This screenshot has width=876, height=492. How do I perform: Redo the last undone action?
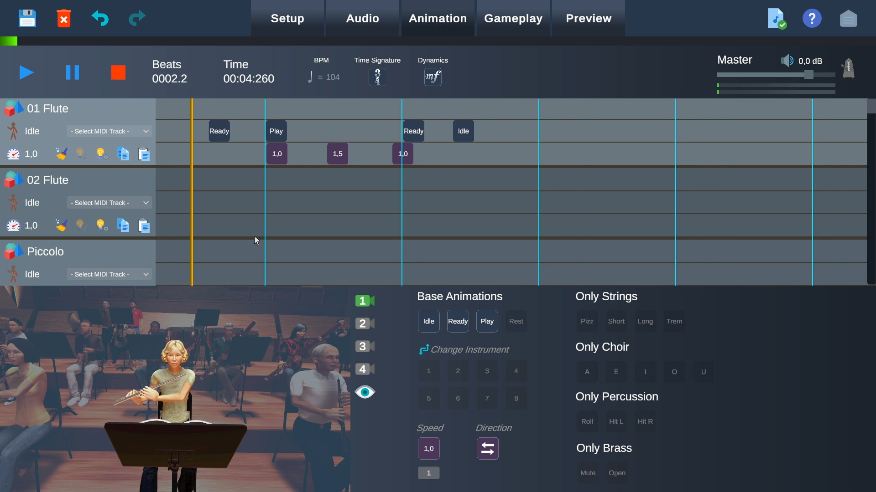pyautogui.click(x=136, y=18)
